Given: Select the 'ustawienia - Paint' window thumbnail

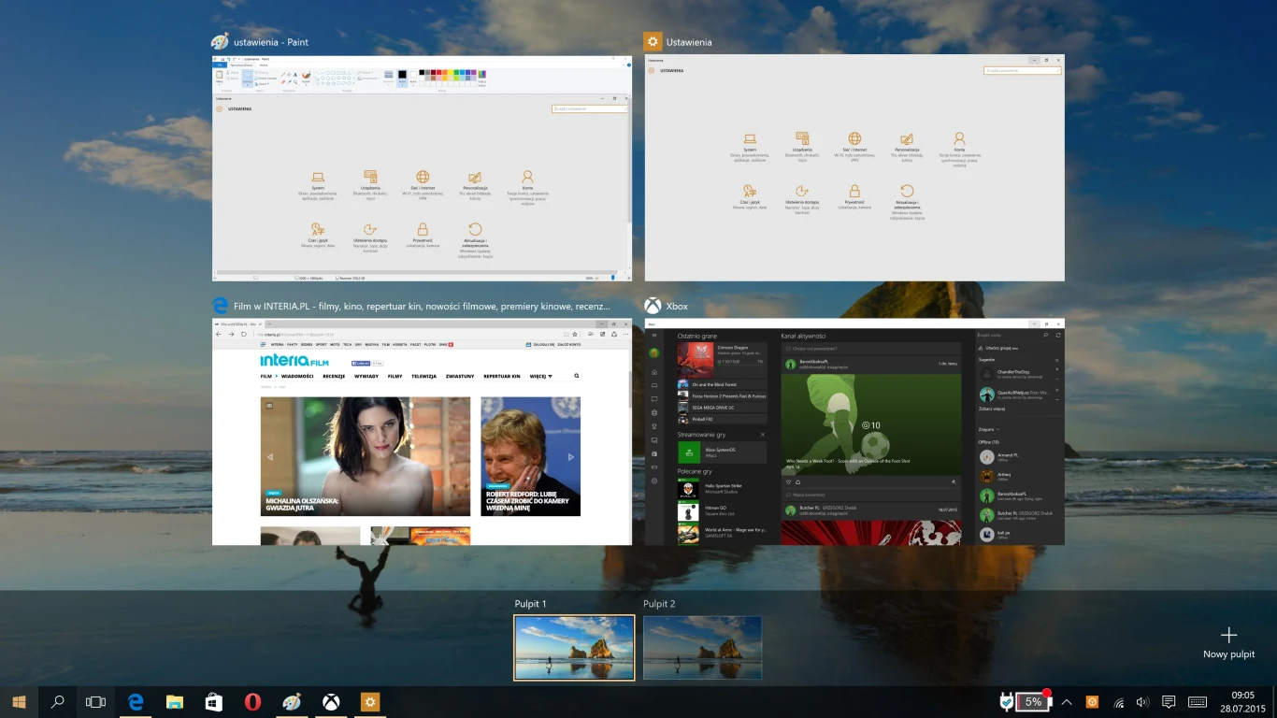Looking at the screenshot, I should coord(422,168).
